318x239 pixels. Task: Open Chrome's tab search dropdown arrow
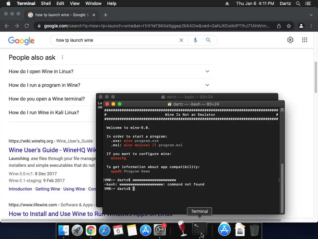point(311,15)
